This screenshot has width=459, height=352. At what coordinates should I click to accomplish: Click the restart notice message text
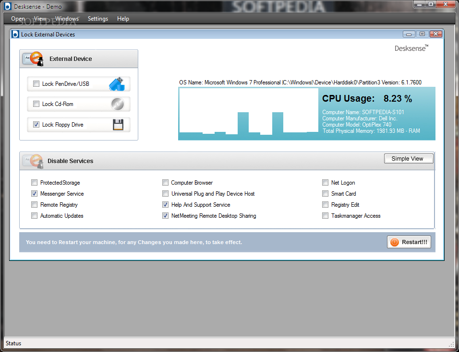[134, 242]
